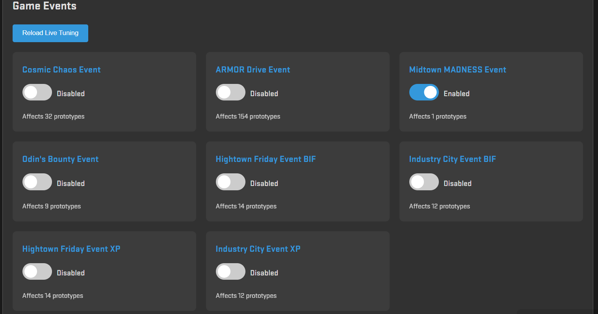Click the ARMOR Drive Event heading
Screen dimensions: 598x314
coord(253,70)
